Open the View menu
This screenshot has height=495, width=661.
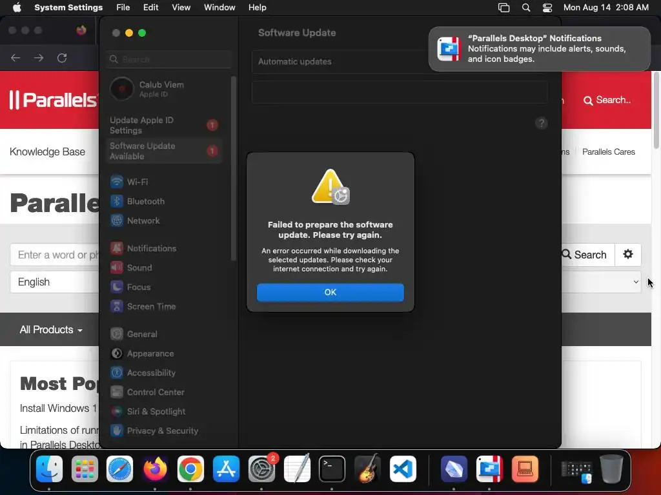pyautogui.click(x=181, y=8)
